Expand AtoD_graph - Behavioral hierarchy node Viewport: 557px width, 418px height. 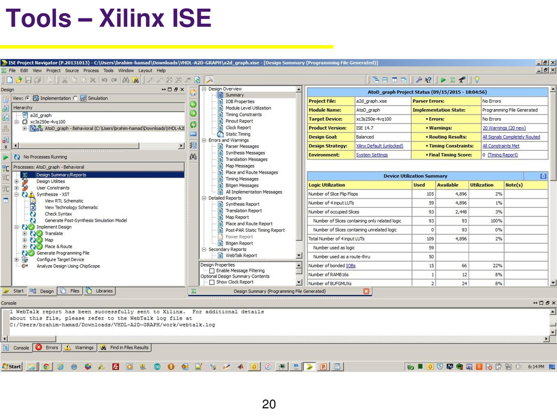point(24,128)
